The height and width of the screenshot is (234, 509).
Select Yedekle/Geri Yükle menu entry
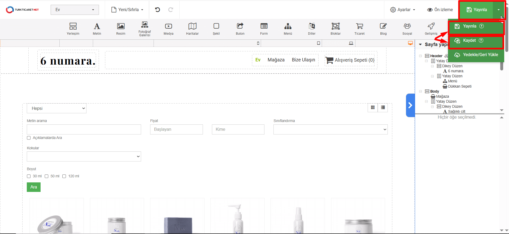tap(476, 55)
